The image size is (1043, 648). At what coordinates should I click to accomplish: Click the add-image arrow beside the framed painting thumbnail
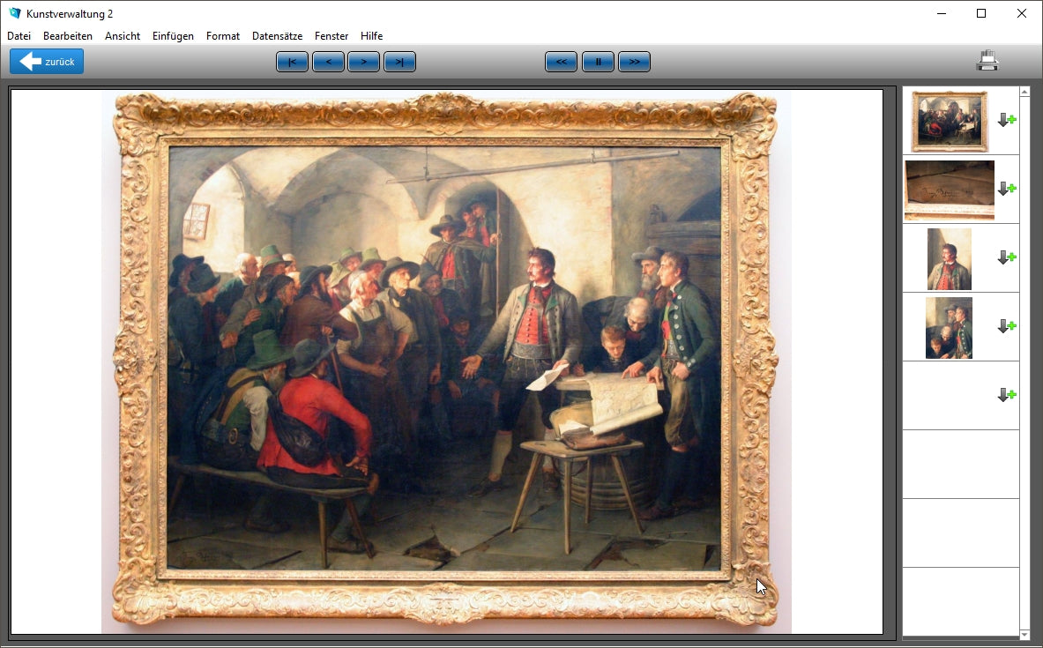(x=1006, y=120)
